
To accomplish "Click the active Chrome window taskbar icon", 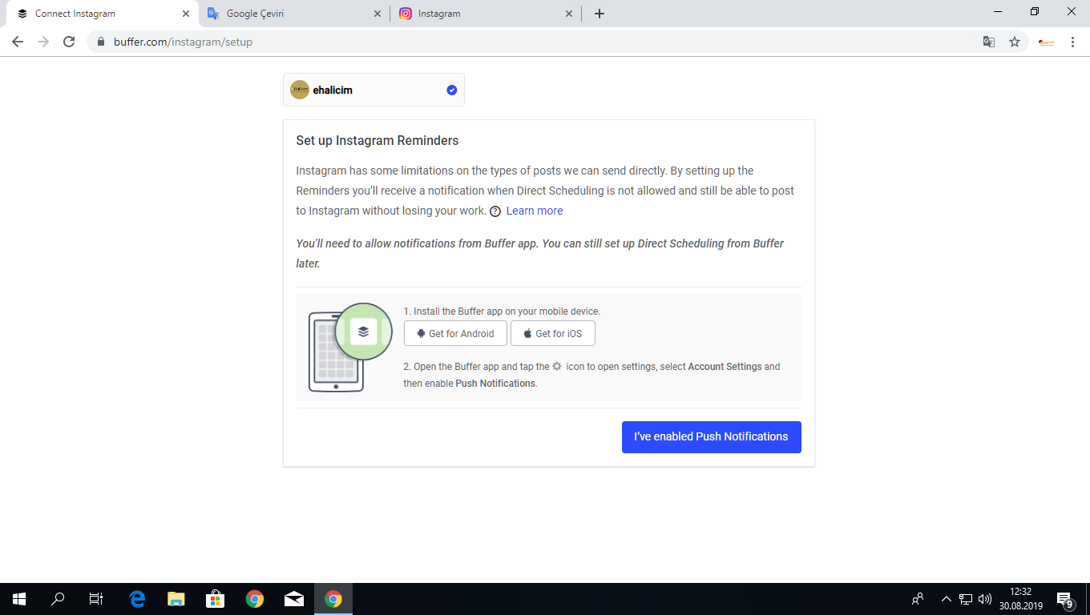I will coord(333,599).
